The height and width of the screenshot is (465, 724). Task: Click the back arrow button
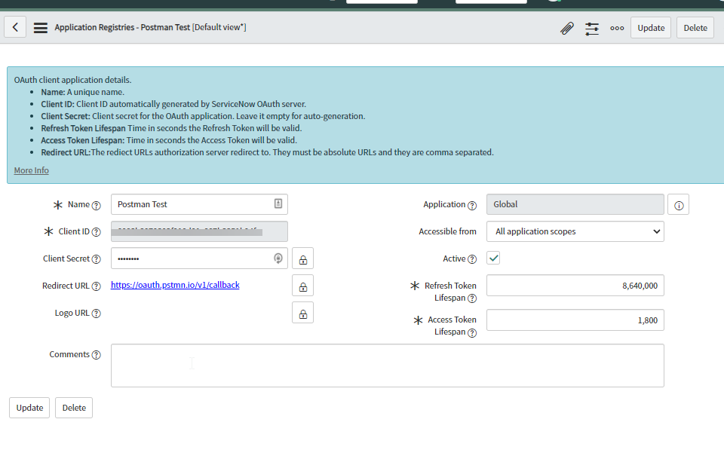[15, 28]
